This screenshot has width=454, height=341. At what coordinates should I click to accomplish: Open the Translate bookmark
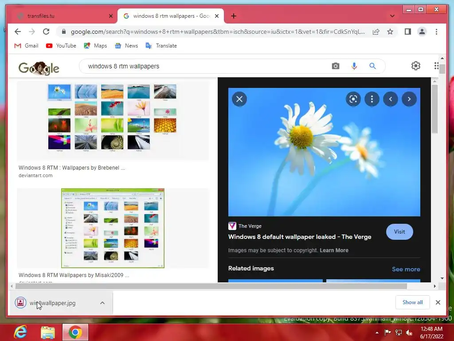[161, 46]
